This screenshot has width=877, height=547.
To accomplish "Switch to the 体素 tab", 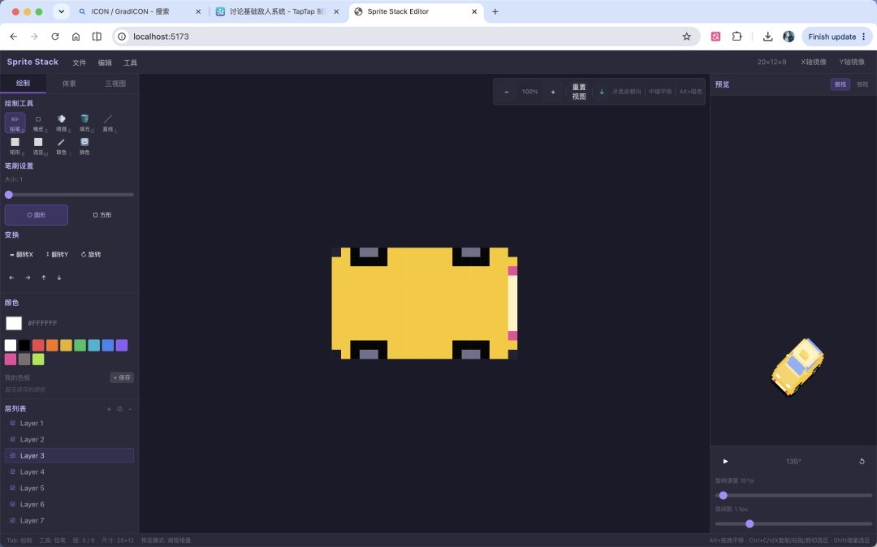I will [69, 84].
